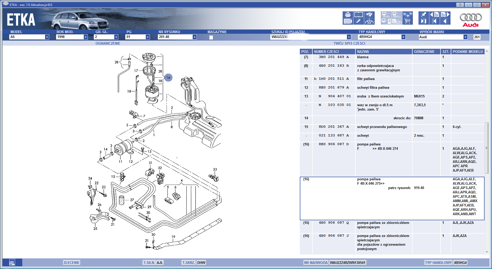492x269 pixels.
Task: Open the title bar help button
Action: pyautogui.click(x=460, y=5)
